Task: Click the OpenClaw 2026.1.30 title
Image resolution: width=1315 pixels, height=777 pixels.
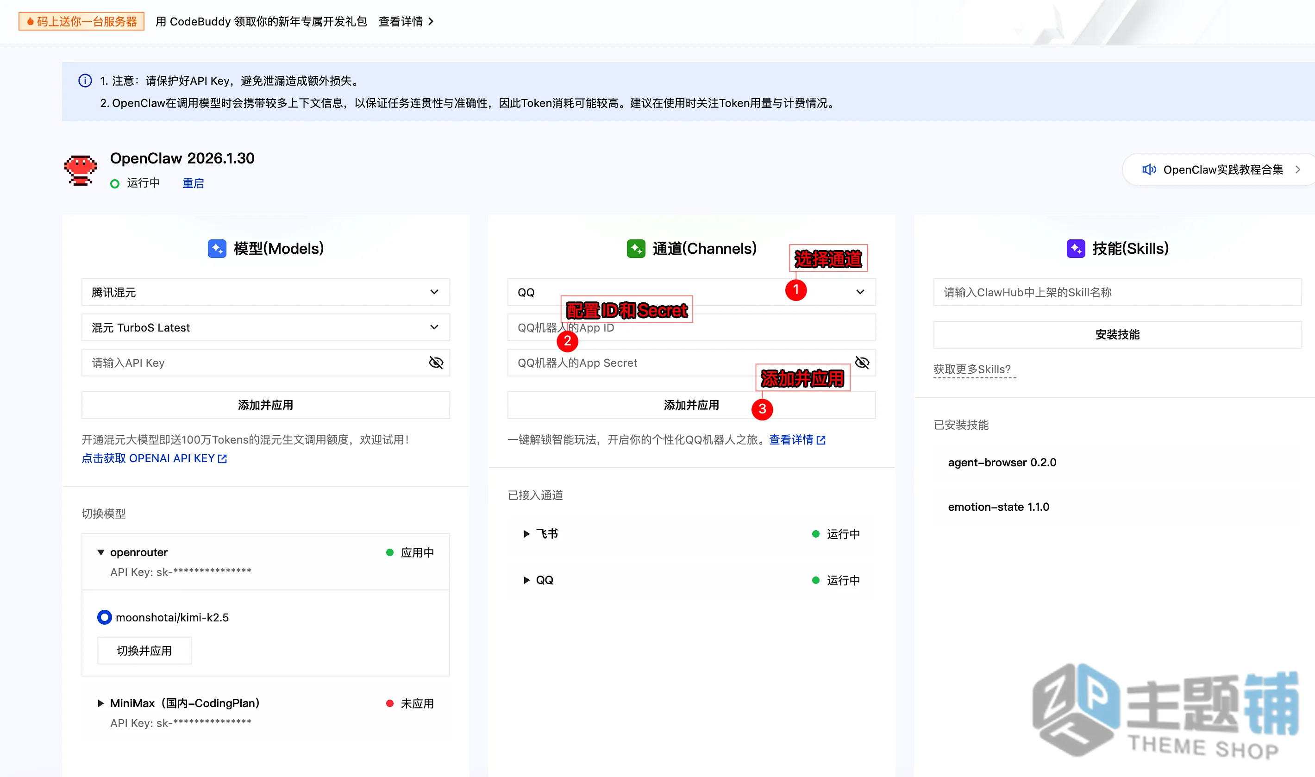Action: 182,158
